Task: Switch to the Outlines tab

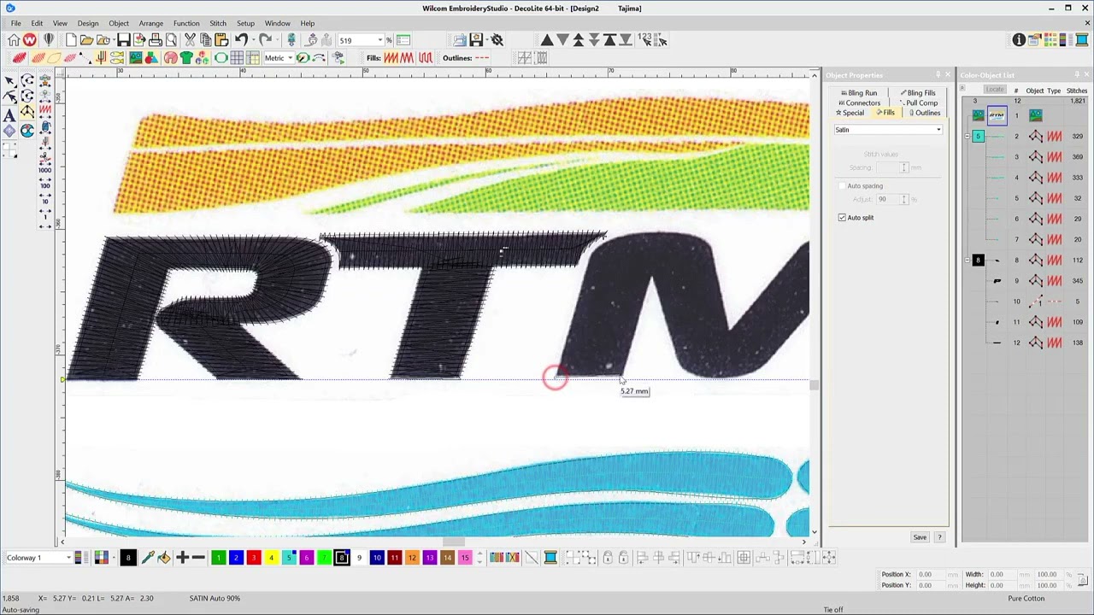Action: click(x=925, y=113)
